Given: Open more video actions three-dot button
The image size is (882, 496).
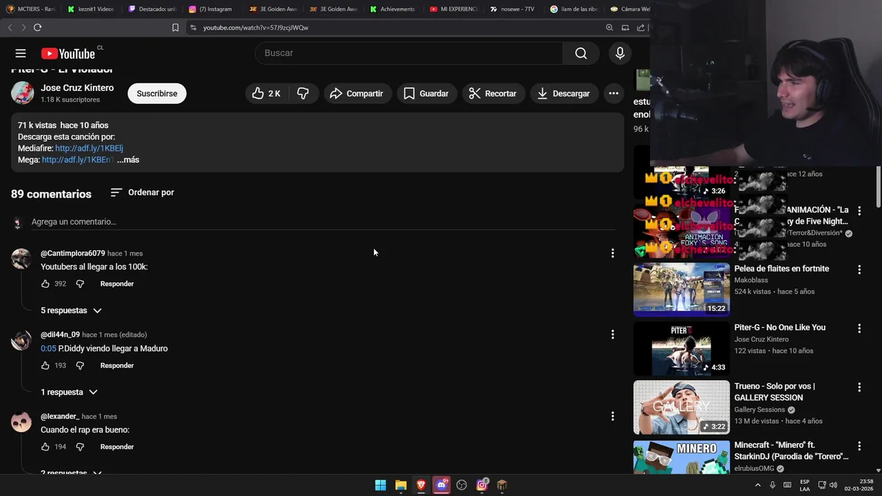Looking at the screenshot, I should [x=613, y=94].
